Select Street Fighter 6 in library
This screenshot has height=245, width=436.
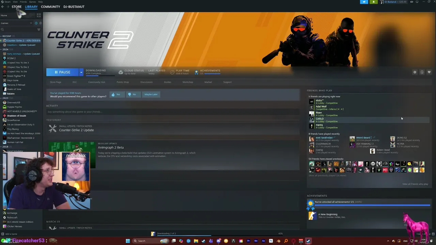click(x=16, y=76)
